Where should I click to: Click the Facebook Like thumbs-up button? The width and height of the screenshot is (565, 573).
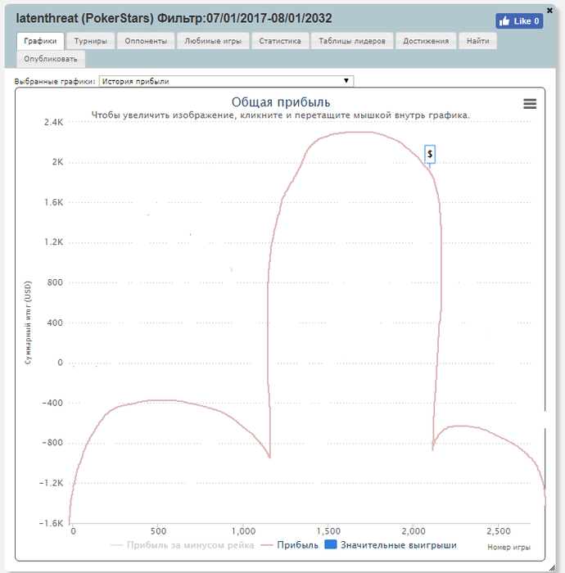click(519, 21)
